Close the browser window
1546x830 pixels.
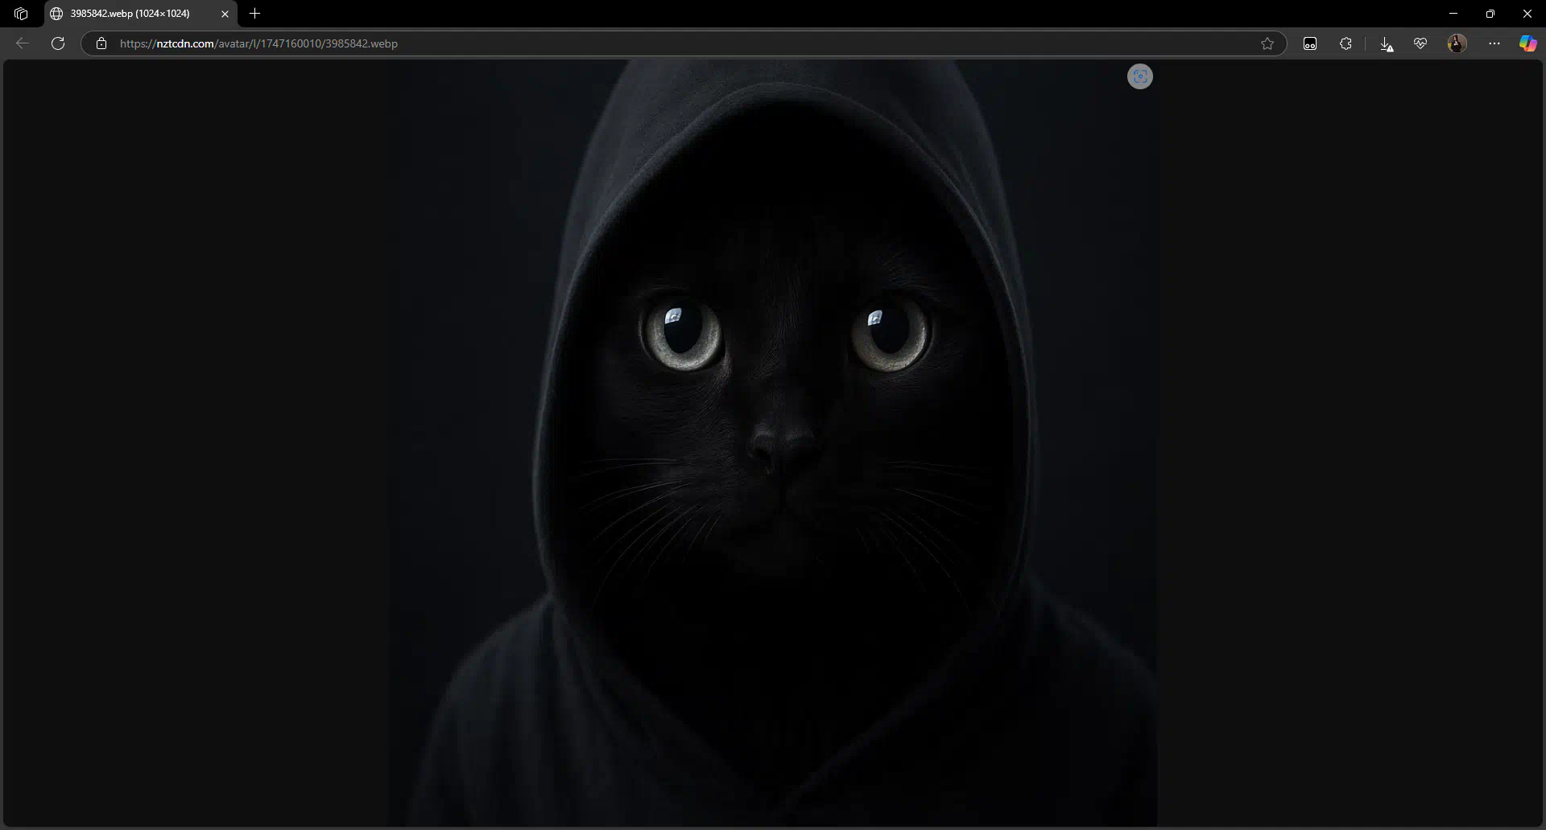tap(1527, 14)
